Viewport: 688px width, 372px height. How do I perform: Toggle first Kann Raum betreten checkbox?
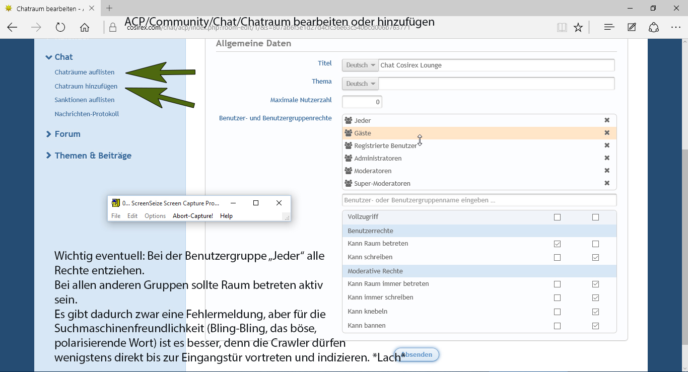(557, 244)
